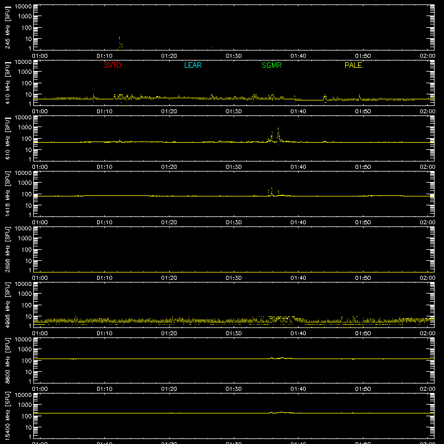Click the 10 y-axis value on 15400 MHz panel

point(28,427)
